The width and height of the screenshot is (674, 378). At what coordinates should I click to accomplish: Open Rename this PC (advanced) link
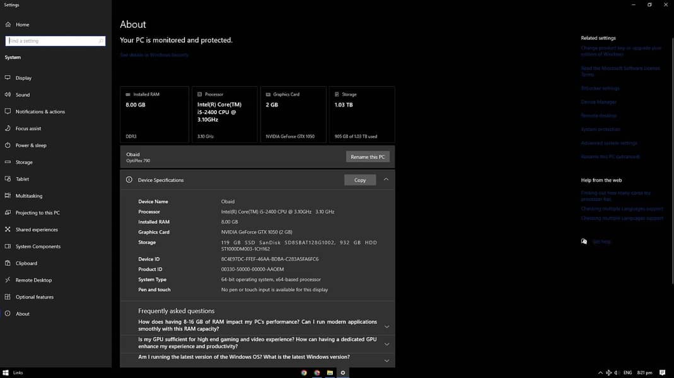click(x=610, y=157)
